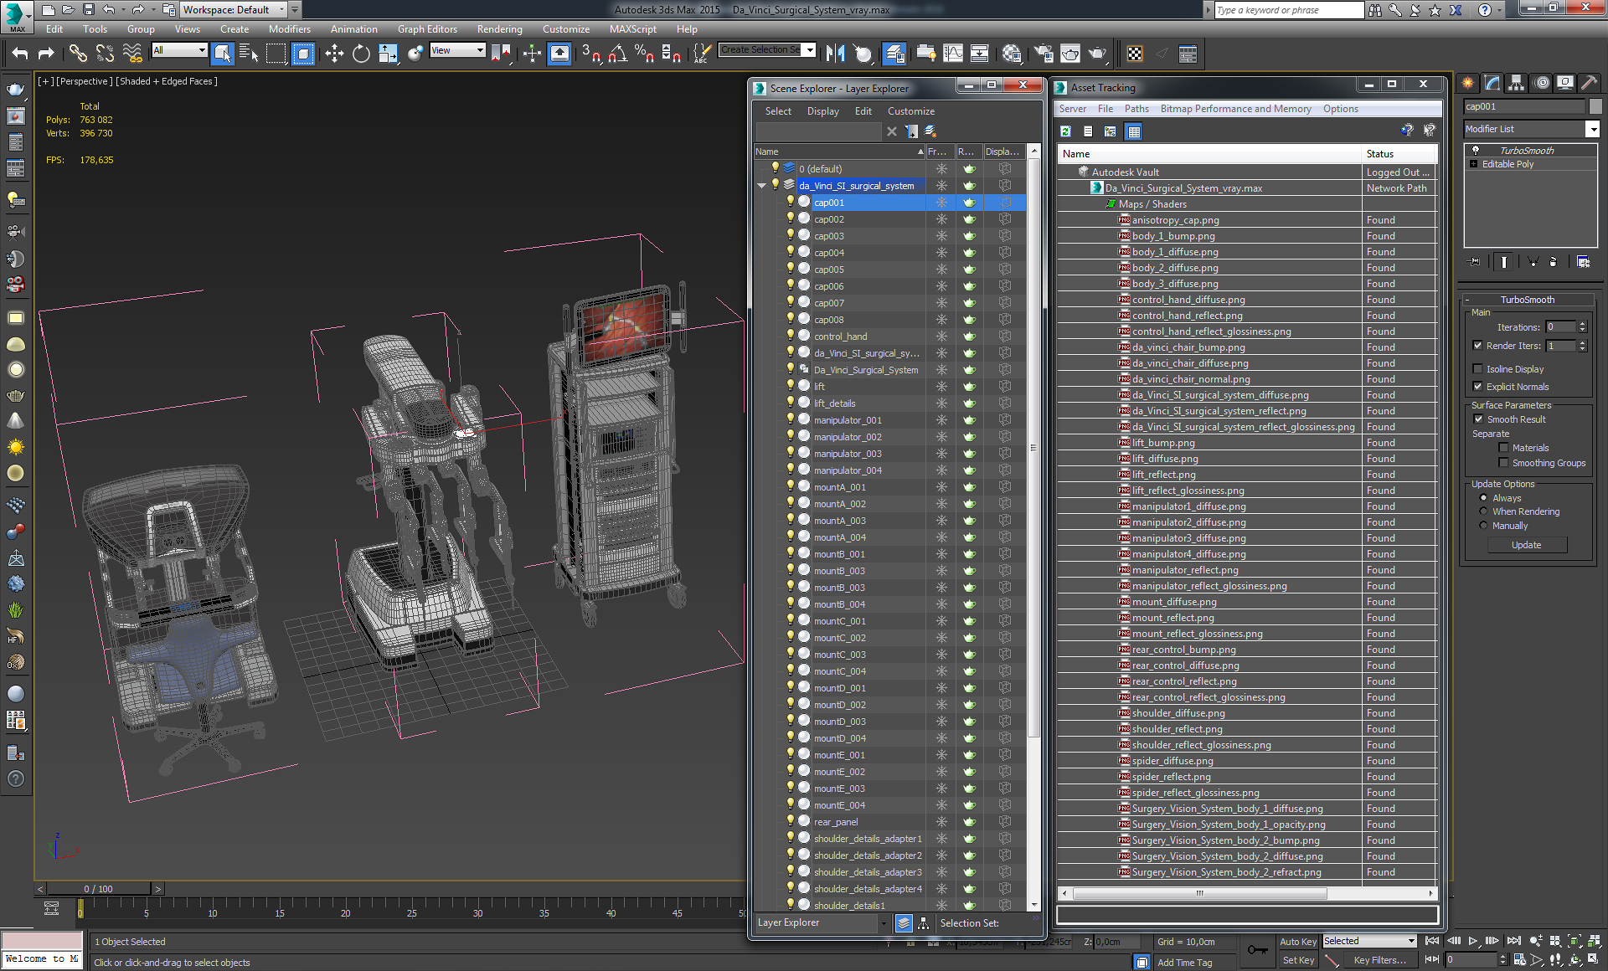This screenshot has width=1608, height=971.
Task: Click the Mirror tool icon
Action: (835, 54)
